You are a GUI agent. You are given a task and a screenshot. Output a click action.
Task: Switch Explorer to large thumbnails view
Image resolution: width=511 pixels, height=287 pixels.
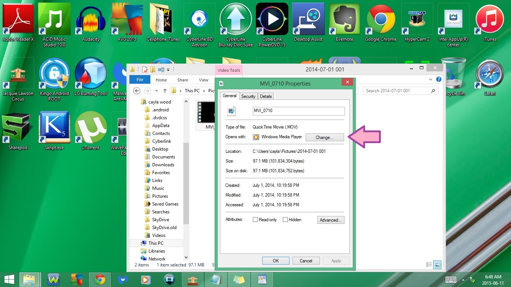point(437,265)
